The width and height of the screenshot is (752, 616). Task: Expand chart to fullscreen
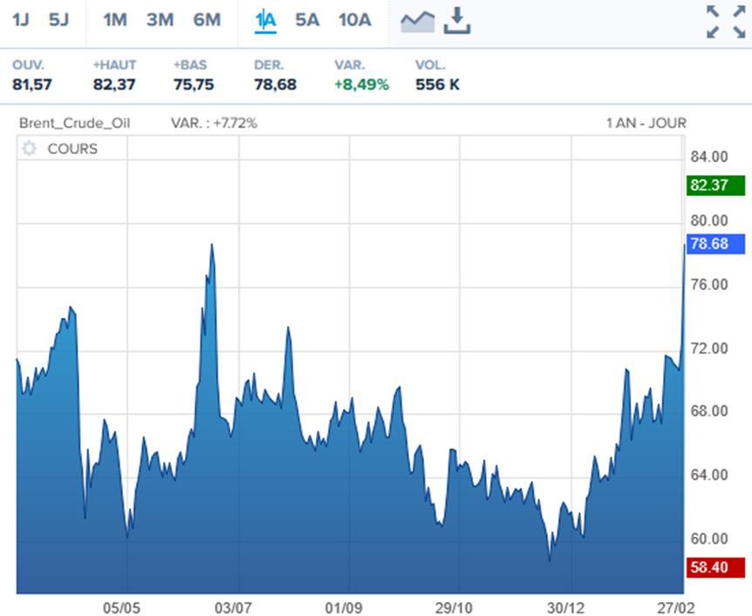(x=725, y=22)
